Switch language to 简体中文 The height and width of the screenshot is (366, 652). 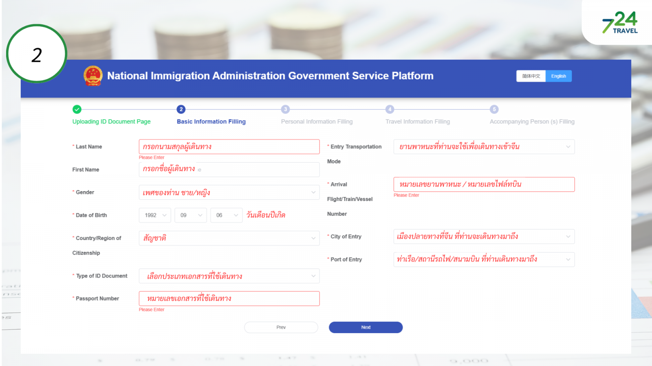pos(531,76)
